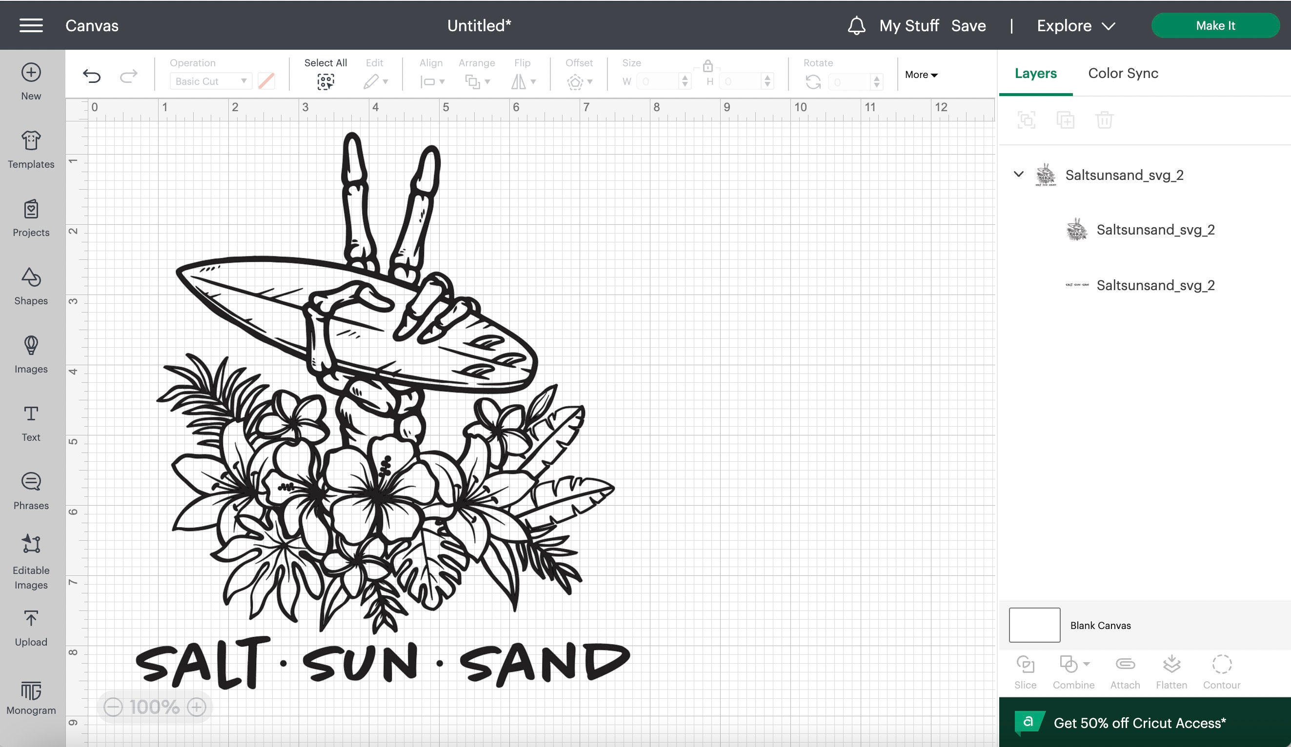The width and height of the screenshot is (1291, 747).
Task: Toggle the size aspect ratio lock
Action: point(708,67)
